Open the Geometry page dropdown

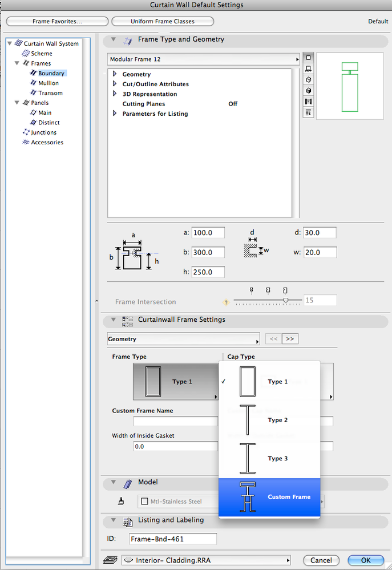[x=183, y=339]
